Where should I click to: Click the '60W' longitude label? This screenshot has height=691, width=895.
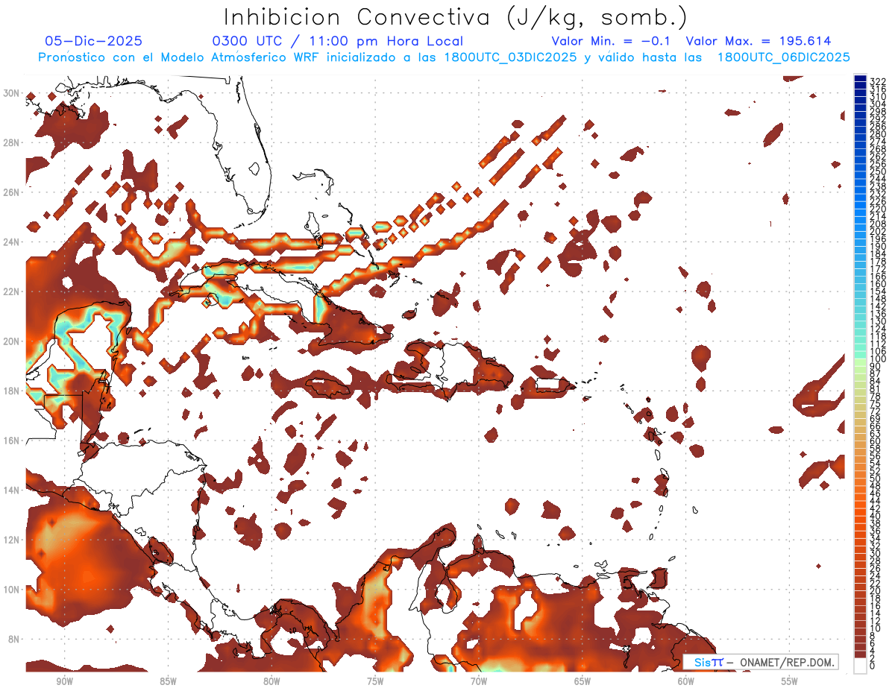pyautogui.click(x=686, y=682)
